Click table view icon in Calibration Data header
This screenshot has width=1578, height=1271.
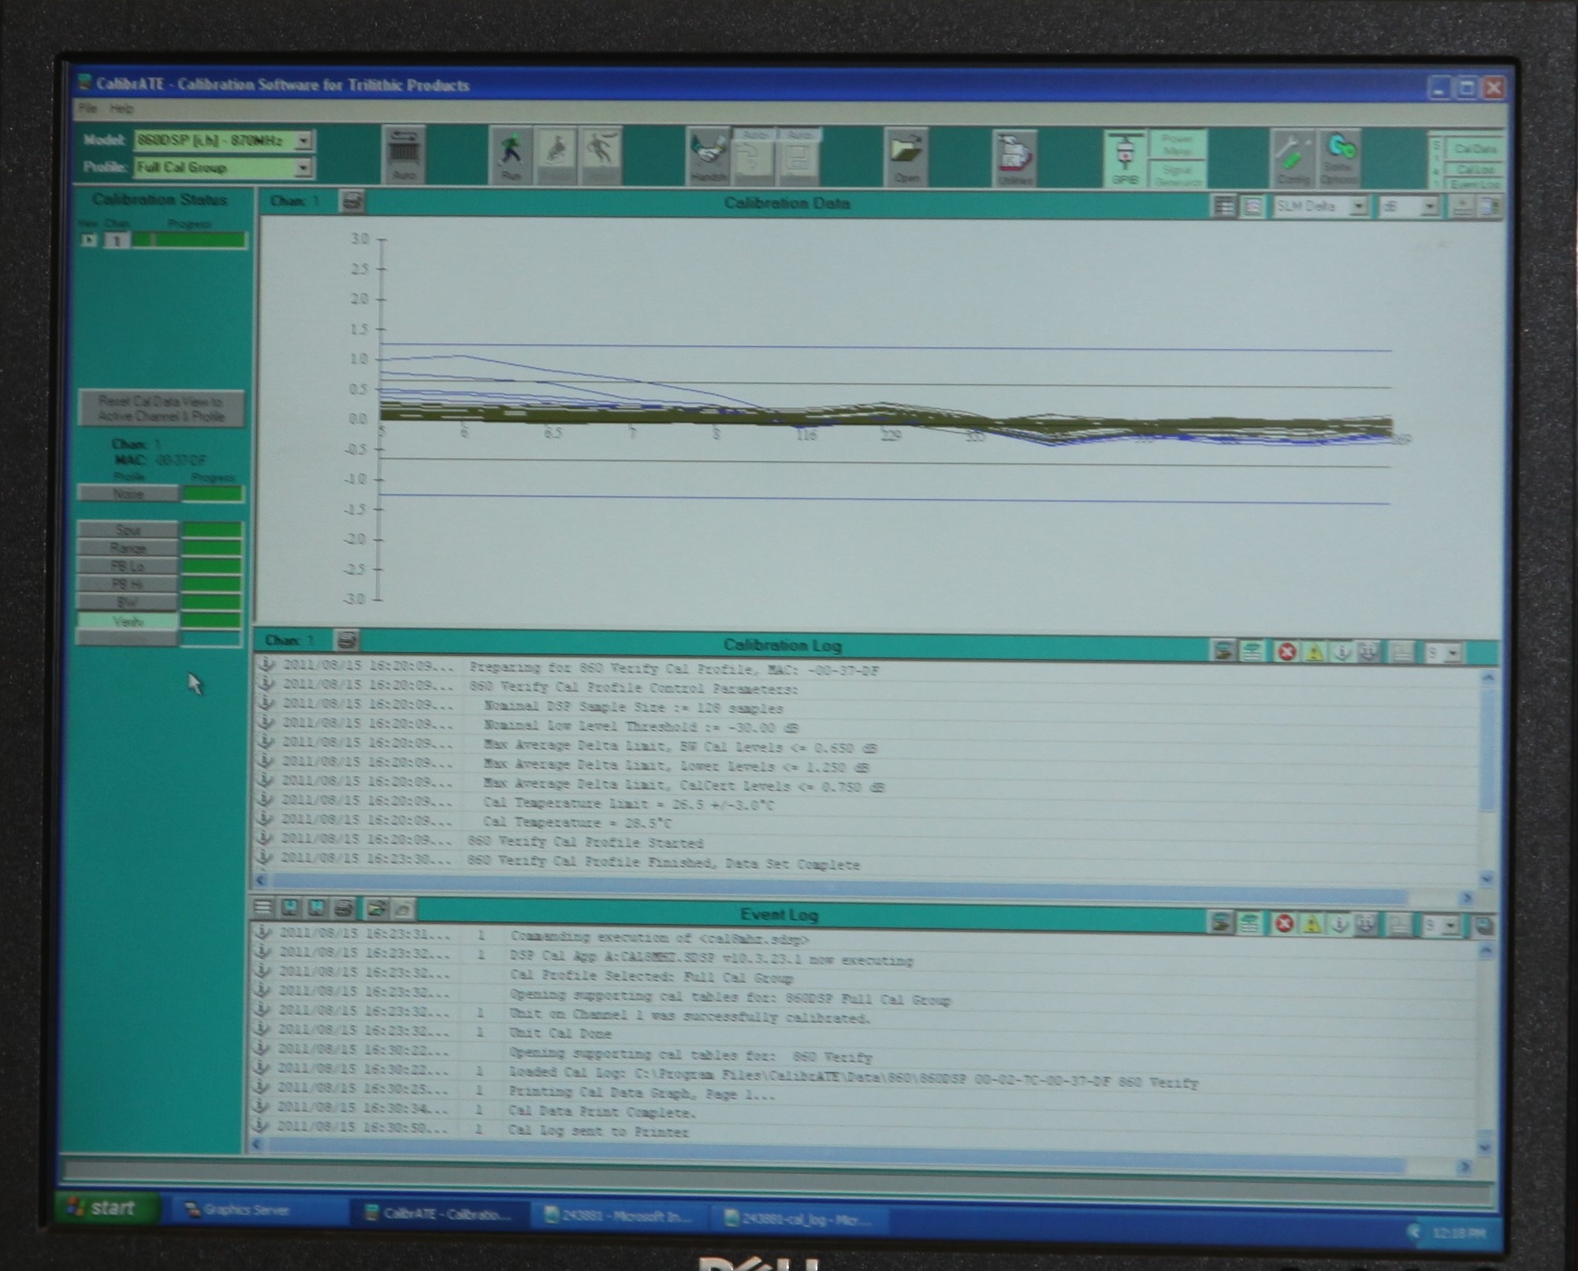[1224, 207]
